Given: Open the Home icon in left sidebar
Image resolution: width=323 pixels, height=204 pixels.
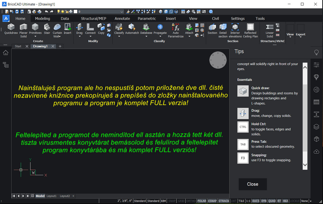Looking at the screenshot, I should click(x=6, y=53).
